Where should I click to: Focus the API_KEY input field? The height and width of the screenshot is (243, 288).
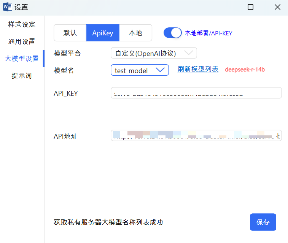click(196, 93)
